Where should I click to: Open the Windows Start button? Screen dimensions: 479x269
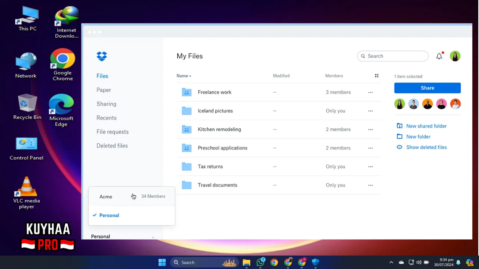[x=162, y=263]
